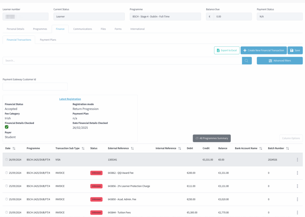
Task: Click Unknown status badge on Tuition Fees row
Action: (96, 213)
